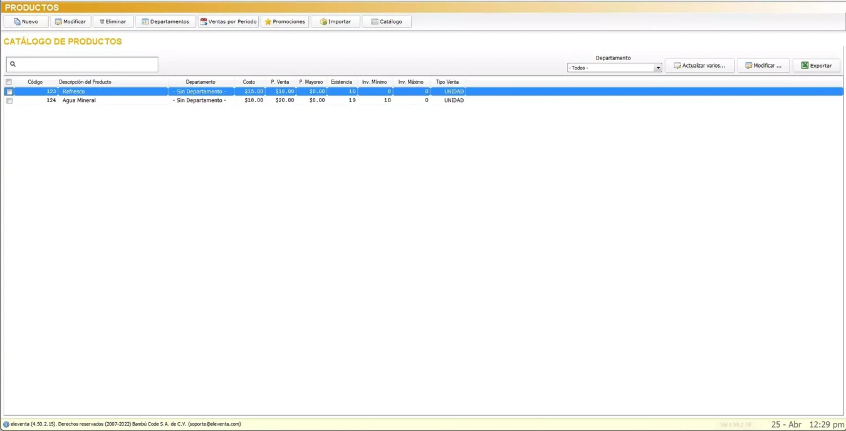Screen dimensions: 846x431
Task: Toggle the select-all checkbox in table header
Action: tap(8, 81)
